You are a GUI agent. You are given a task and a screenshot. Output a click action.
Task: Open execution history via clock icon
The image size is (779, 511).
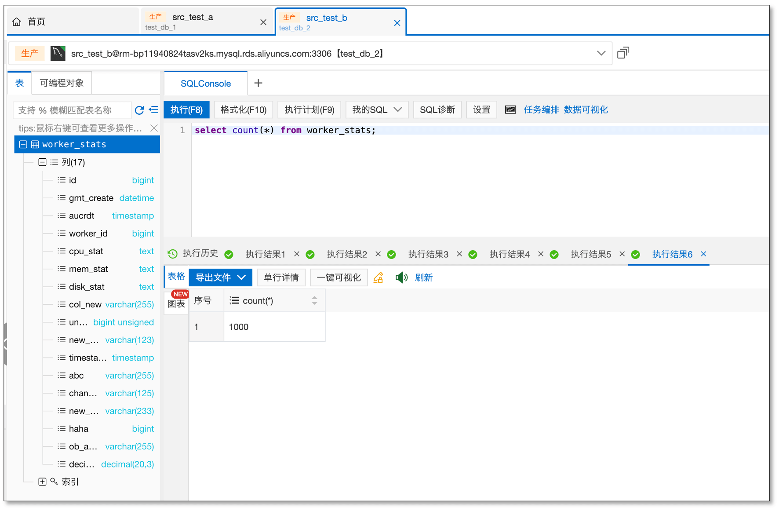173,254
